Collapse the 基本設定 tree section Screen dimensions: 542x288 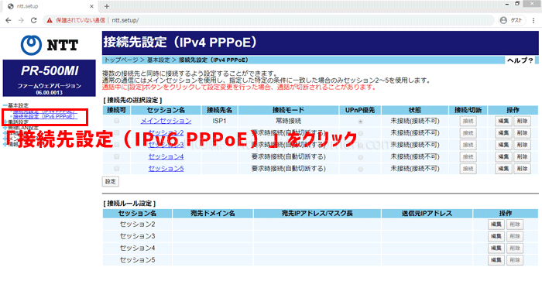(x=5, y=105)
